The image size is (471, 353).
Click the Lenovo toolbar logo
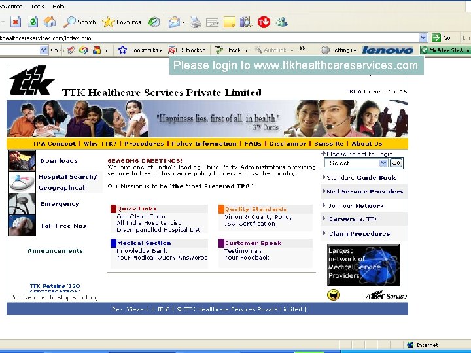tap(388, 50)
